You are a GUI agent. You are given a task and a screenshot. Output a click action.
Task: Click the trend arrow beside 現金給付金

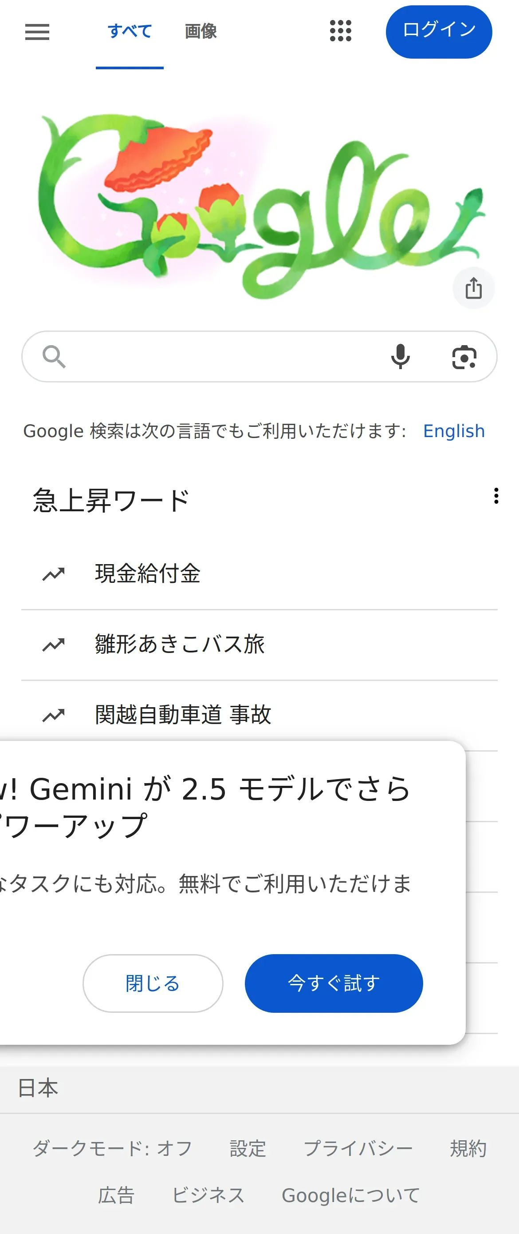[x=54, y=574]
